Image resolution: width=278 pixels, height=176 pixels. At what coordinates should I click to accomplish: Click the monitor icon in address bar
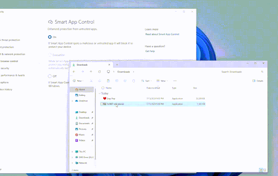click(x=108, y=72)
